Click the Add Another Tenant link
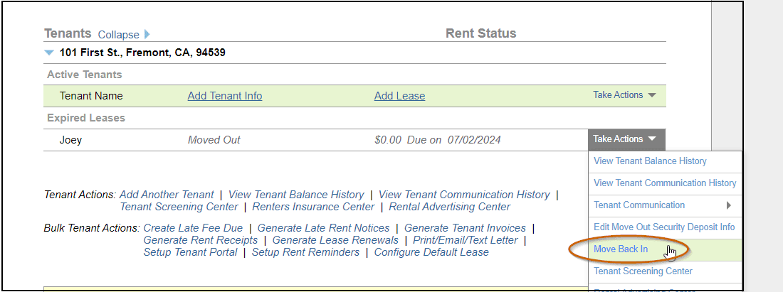The height and width of the screenshot is (292, 783). [x=167, y=195]
